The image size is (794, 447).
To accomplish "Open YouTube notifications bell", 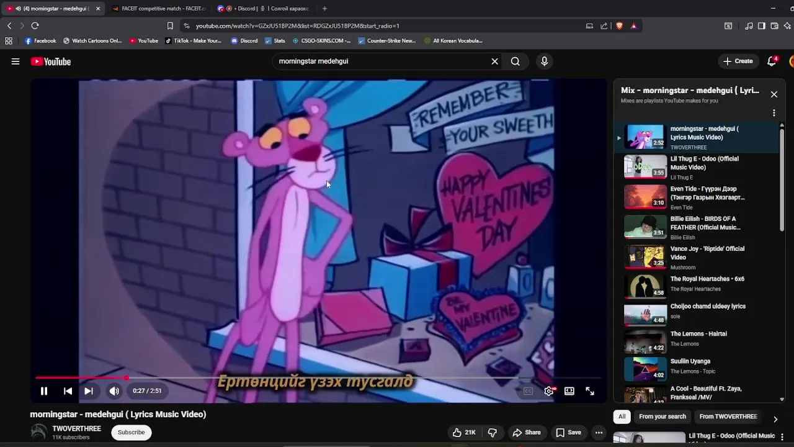I will tap(772, 61).
